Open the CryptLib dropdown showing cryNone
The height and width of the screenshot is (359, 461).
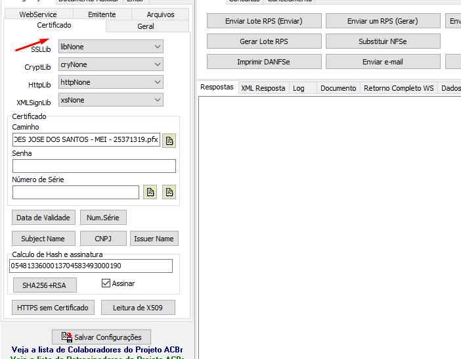[x=111, y=64]
